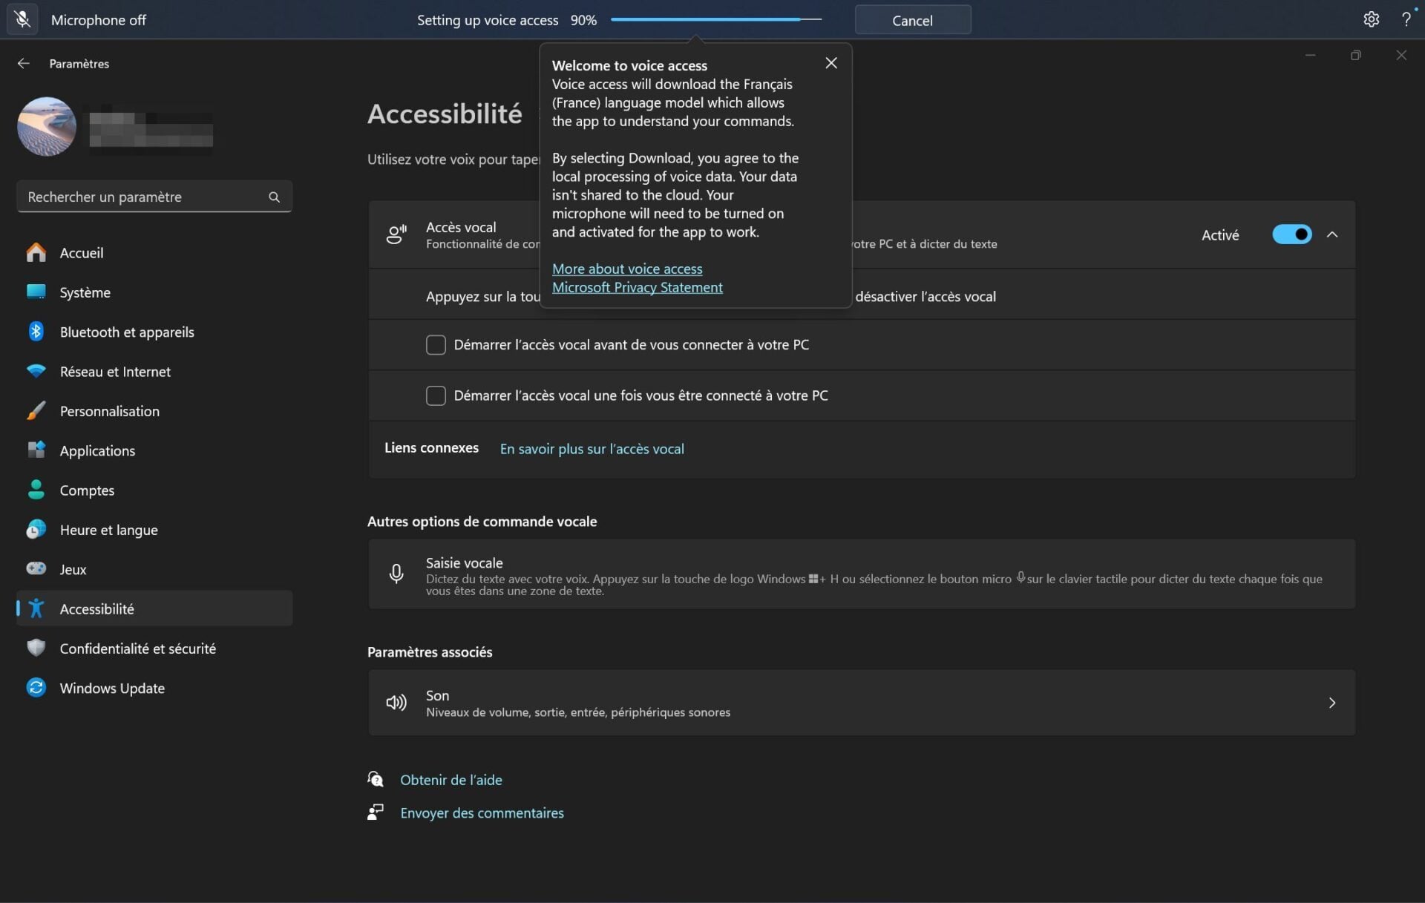Open Bluetooth et appareils icon
The height and width of the screenshot is (903, 1425).
click(36, 332)
